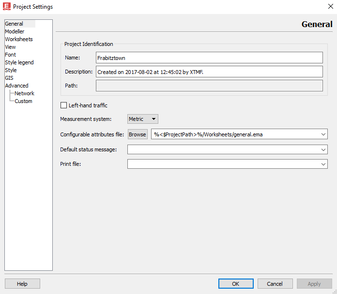Viewport: 337px width, 294px height.
Task: Select Style legend in the sidebar
Action: (19, 62)
